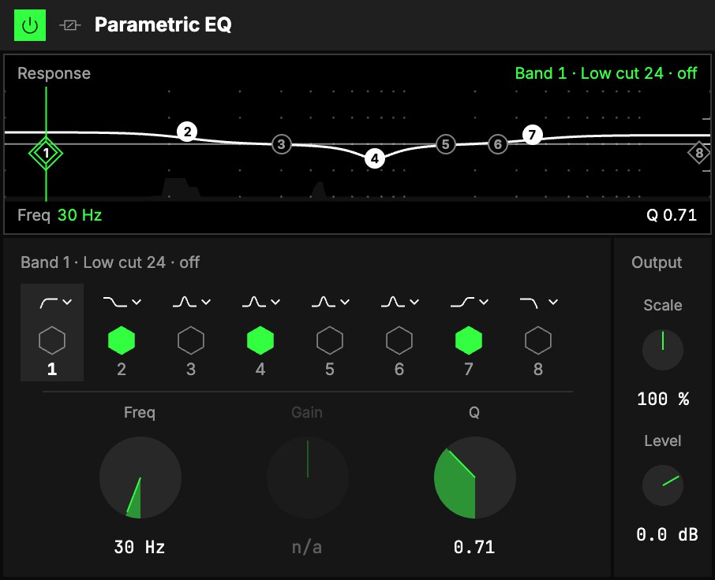Select band number 1 label
The image size is (715, 580).
(52, 370)
